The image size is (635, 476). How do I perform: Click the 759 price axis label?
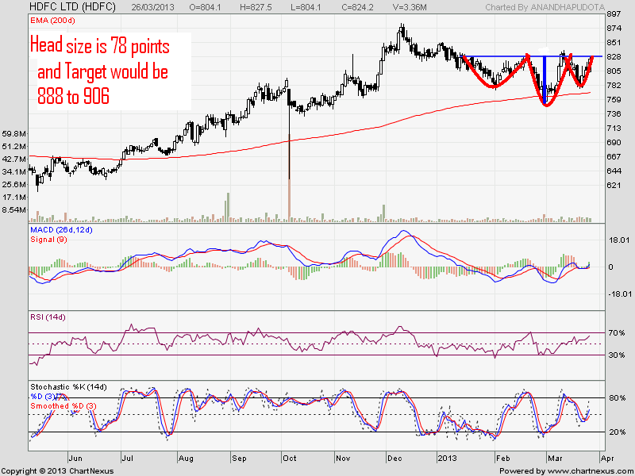pyautogui.click(x=614, y=100)
